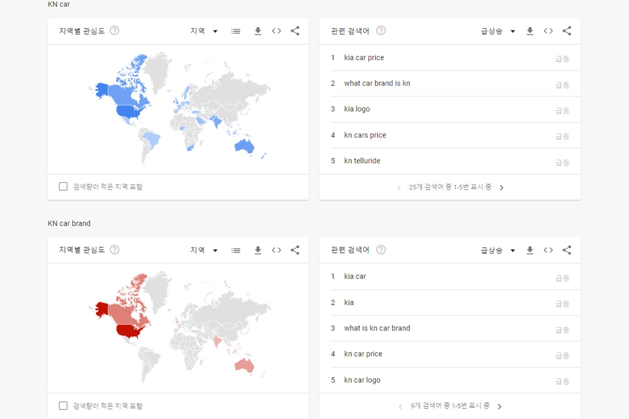Enable low search volume regions on KN car map
Image resolution: width=629 pixels, height=419 pixels.
point(63,186)
